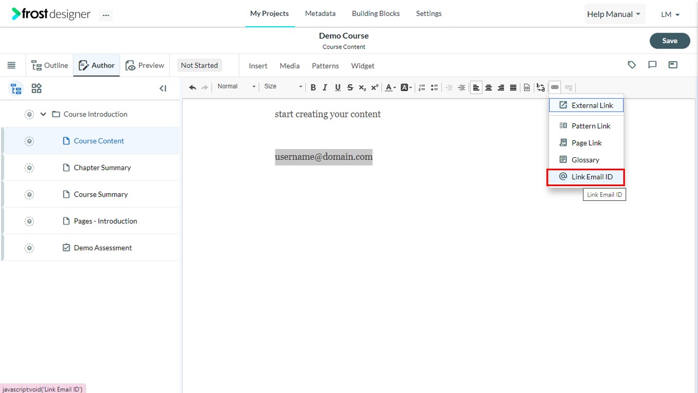This screenshot has height=393, width=698.
Task: Click the tag icon
Action: pyautogui.click(x=632, y=65)
